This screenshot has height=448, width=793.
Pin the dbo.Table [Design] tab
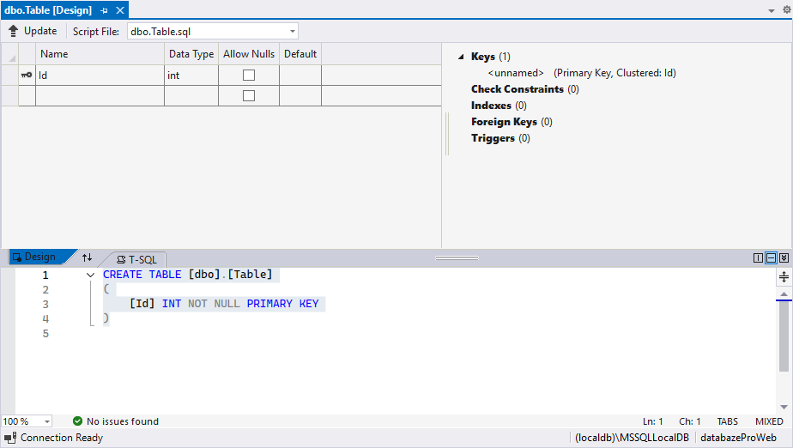pyautogui.click(x=104, y=10)
